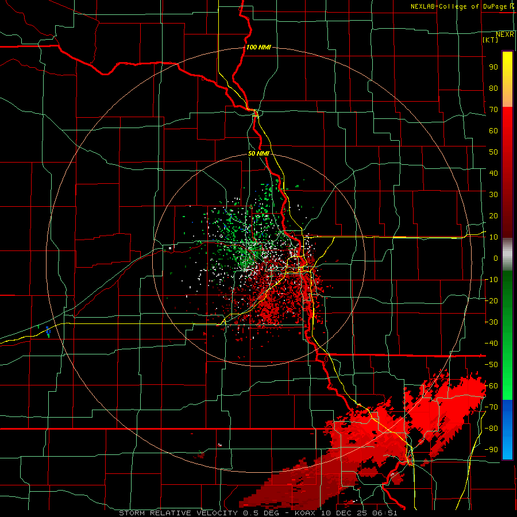Click the Storm Relative Velocity footer caption
This screenshot has width=517, height=517.
point(258,513)
